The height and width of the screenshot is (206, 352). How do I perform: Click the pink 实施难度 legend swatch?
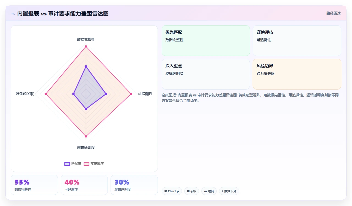pyautogui.click(x=87, y=164)
